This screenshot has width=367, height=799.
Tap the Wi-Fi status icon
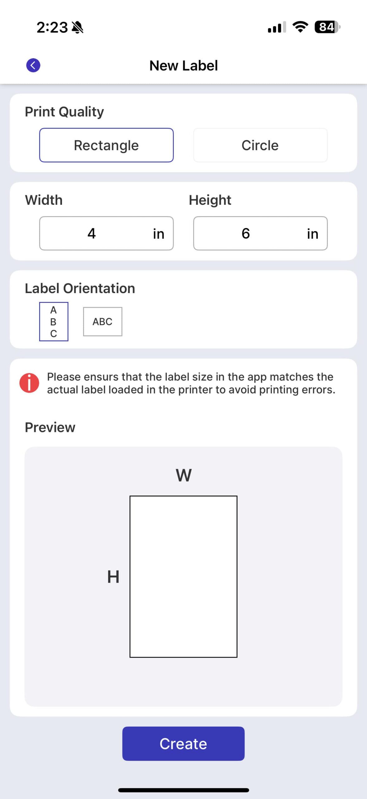click(300, 27)
